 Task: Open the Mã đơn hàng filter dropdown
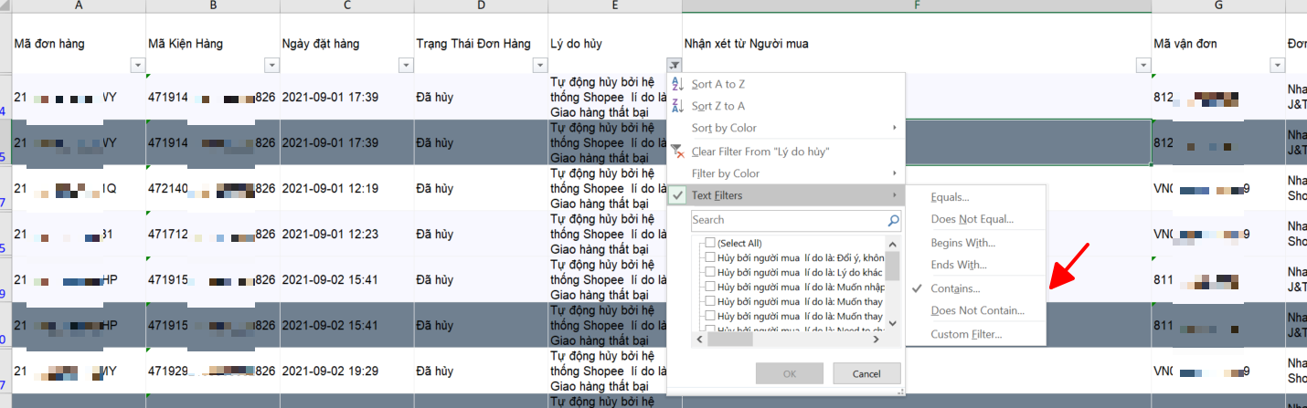pyautogui.click(x=138, y=65)
